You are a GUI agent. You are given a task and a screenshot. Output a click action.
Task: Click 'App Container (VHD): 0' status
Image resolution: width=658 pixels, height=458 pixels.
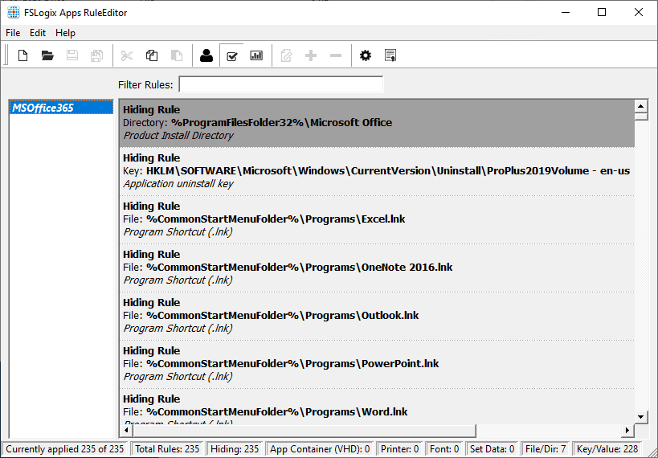point(320,449)
